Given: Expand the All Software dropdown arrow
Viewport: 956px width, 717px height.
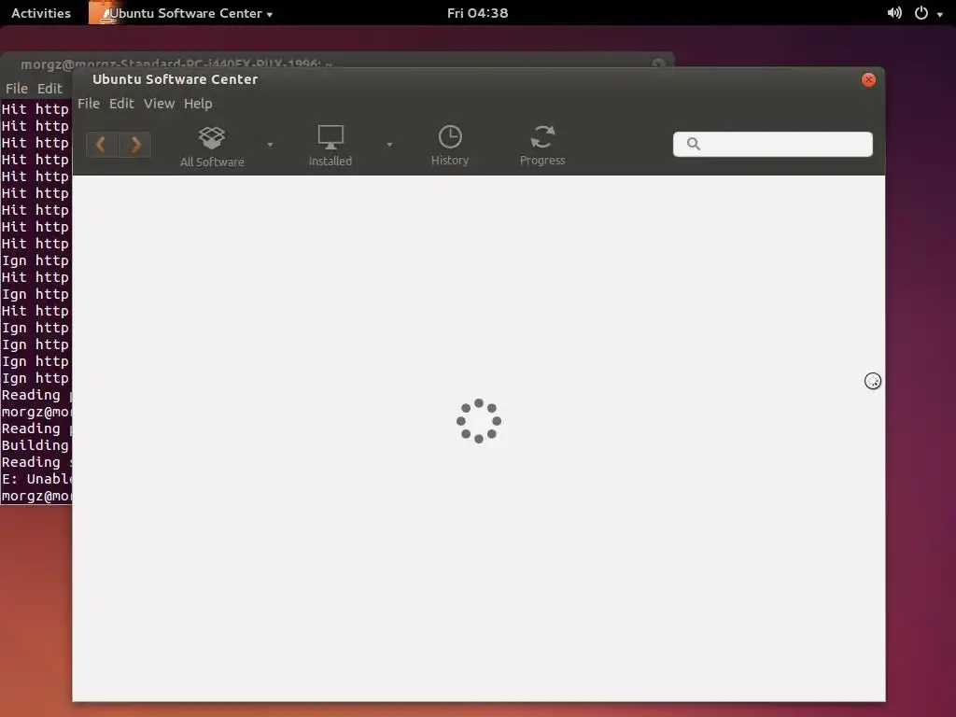Looking at the screenshot, I should [270, 145].
